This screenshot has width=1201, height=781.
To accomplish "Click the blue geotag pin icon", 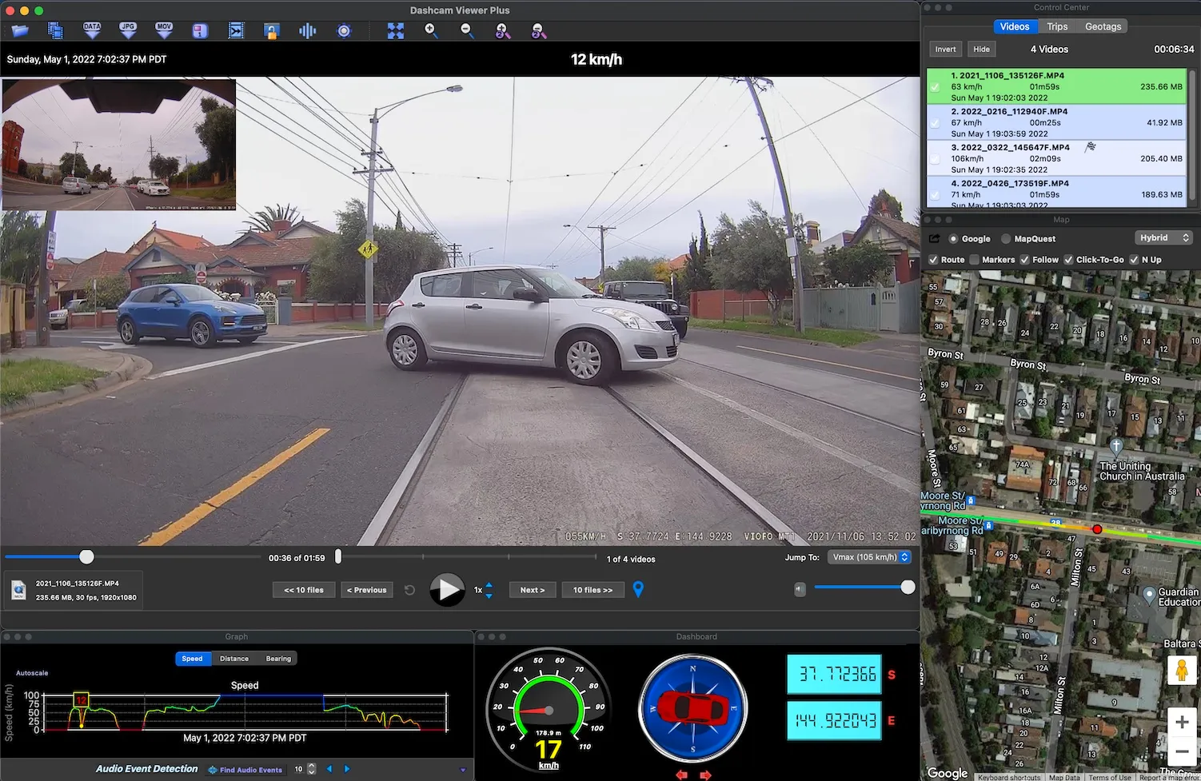I will tap(638, 590).
